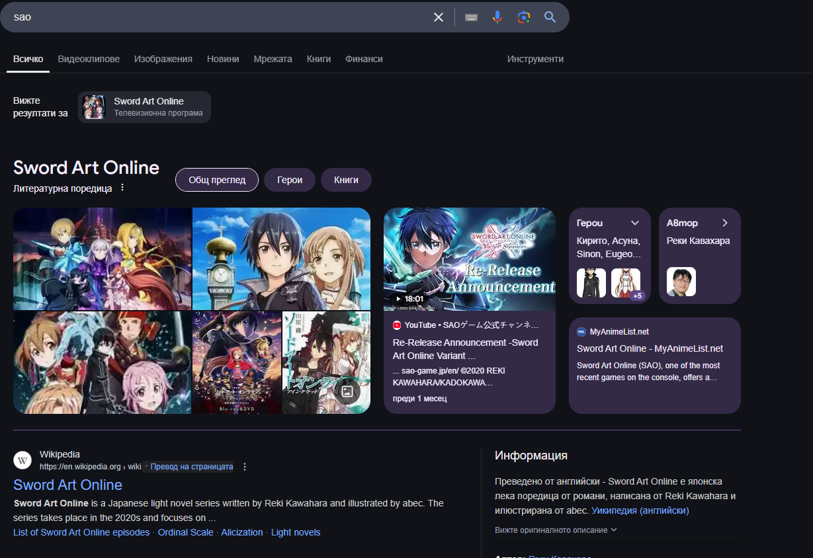This screenshot has height=558, width=813.
Task: Open the more-images icon on the image collage
Action: pyautogui.click(x=347, y=391)
